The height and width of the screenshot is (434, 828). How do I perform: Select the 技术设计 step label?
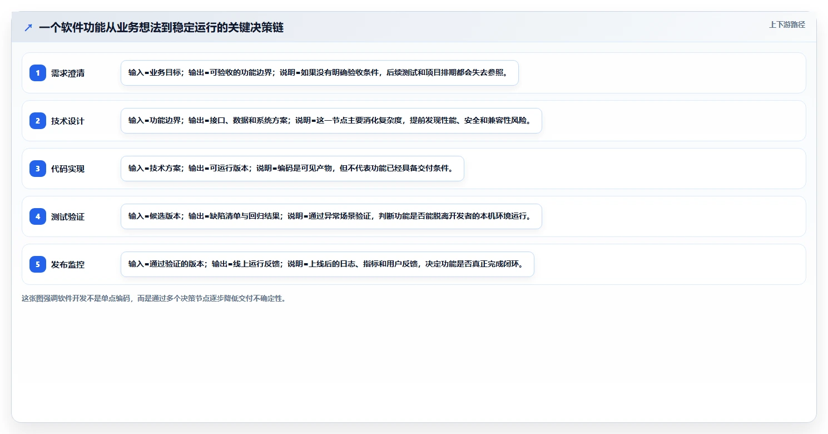pos(68,121)
